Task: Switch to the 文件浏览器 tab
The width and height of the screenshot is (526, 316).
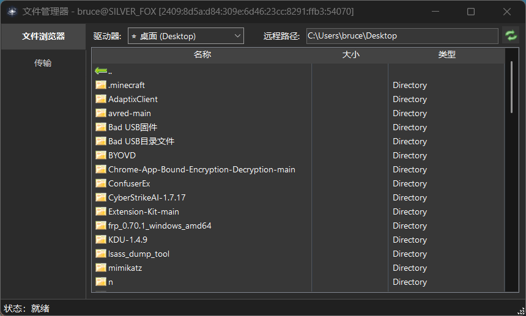Action: coord(43,36)
